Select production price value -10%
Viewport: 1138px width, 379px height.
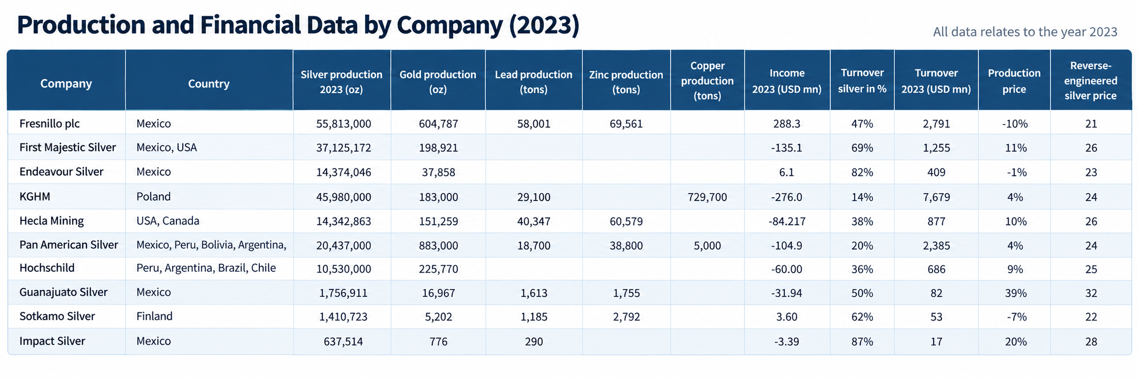pyautogui.click(x=1015, y=124)
